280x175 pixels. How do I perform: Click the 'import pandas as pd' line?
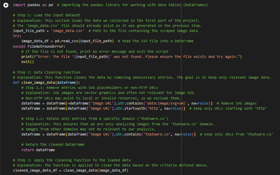click(x=110, y=5)
